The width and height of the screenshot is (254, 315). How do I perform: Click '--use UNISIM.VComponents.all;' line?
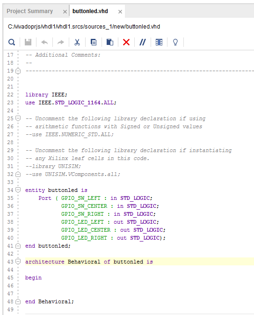73,174
